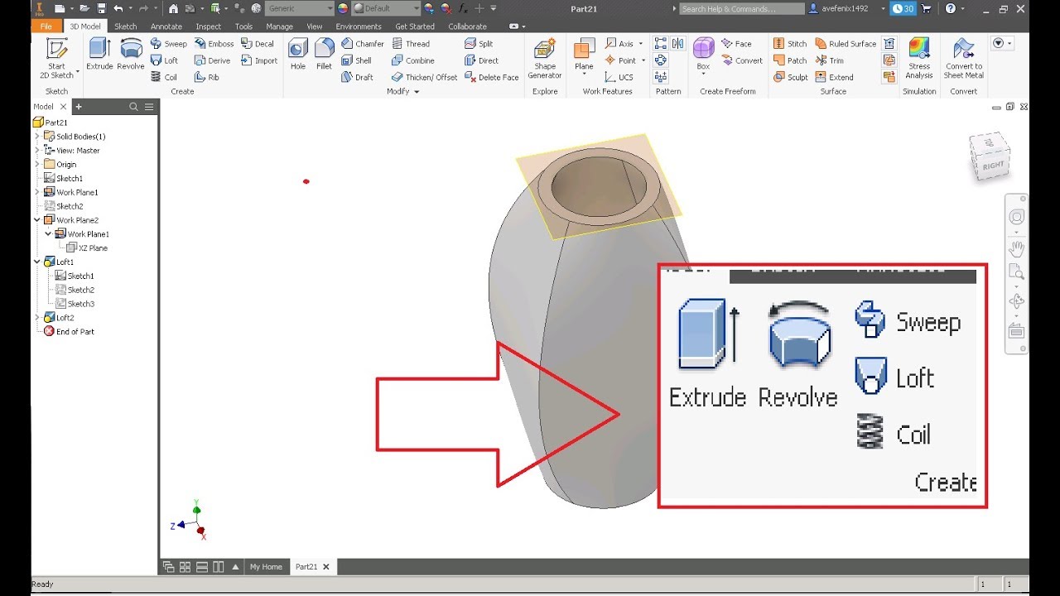
Task: Open the appearance color wheel adjuster
Action: click(344, 8)
